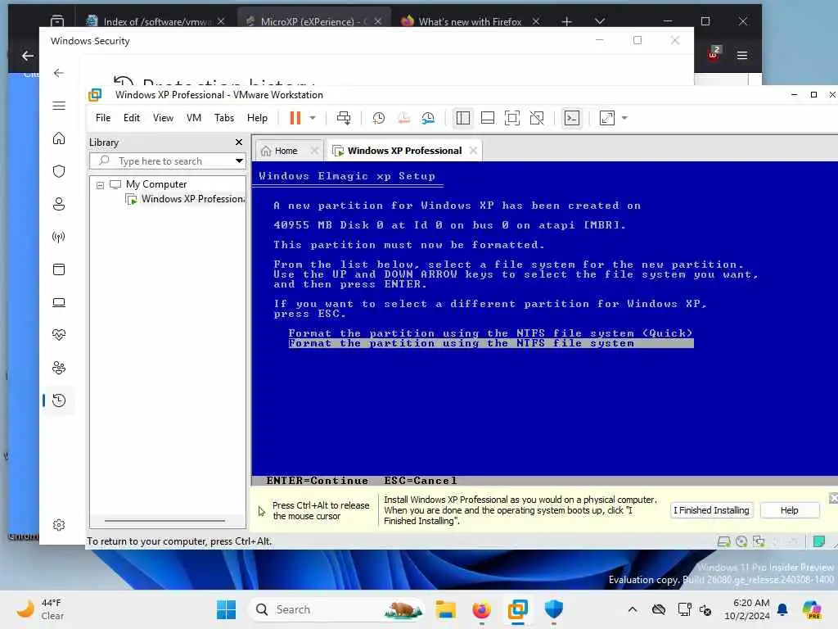This screenshot has width=838, height=629.
Task: Revert VM to previous snapshot
Action: [x=403, y=118]
